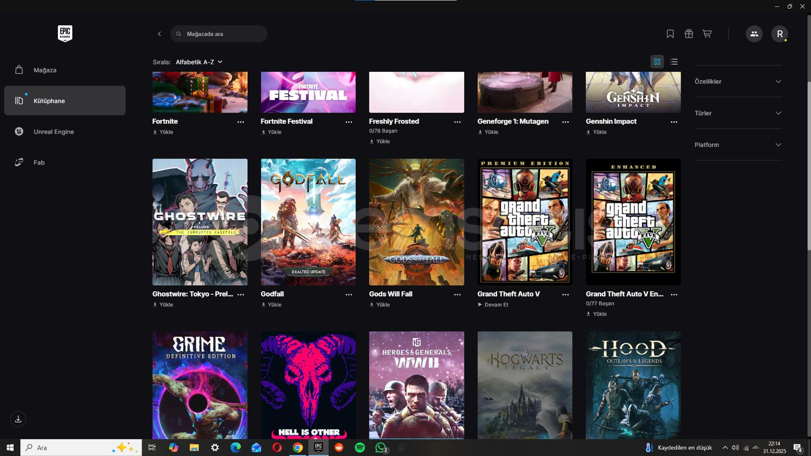
Task: Open Spotify from the taskbar
Action: point(360,447)
